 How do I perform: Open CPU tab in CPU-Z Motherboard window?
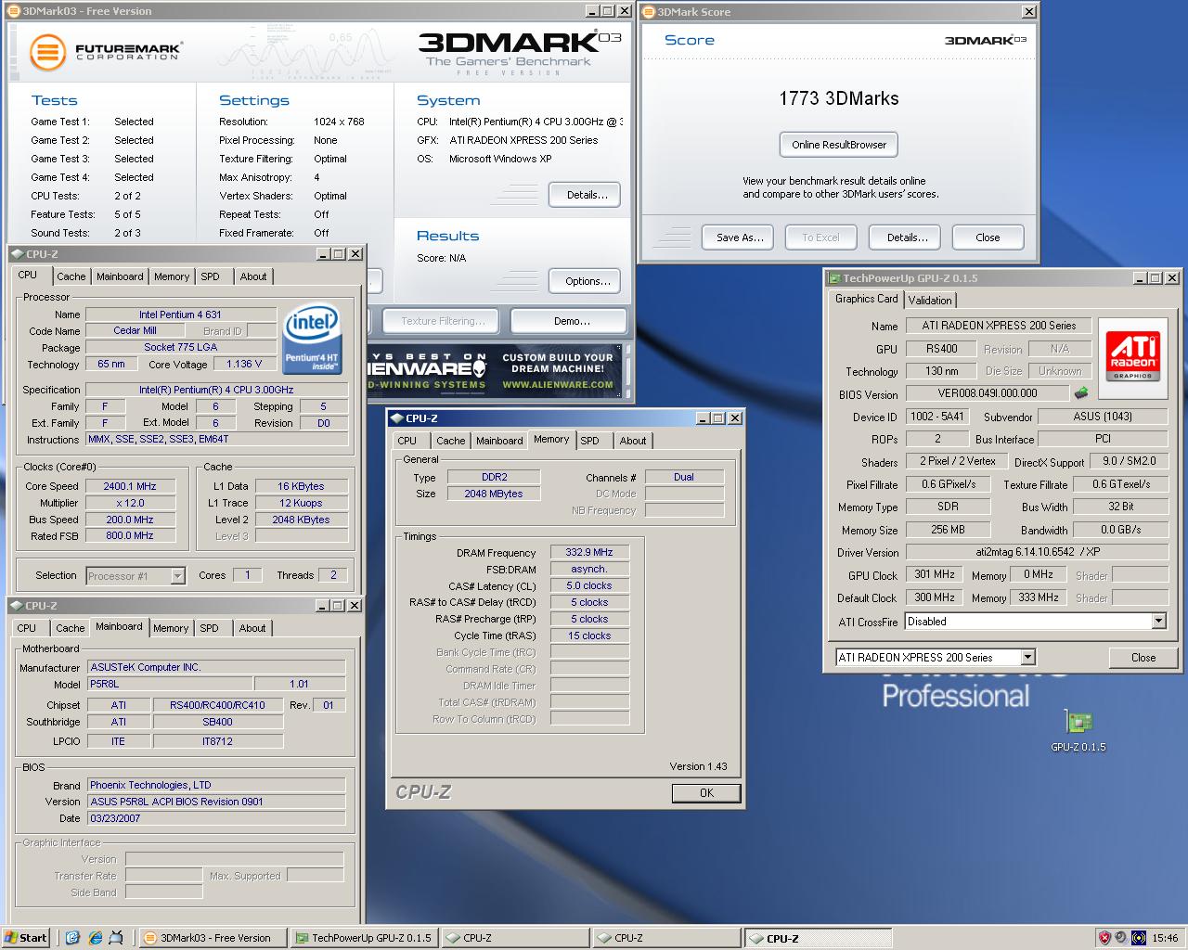point(27,628)
